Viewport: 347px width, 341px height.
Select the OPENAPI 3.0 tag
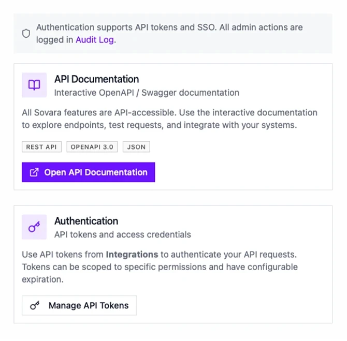[x=92, y=147]
